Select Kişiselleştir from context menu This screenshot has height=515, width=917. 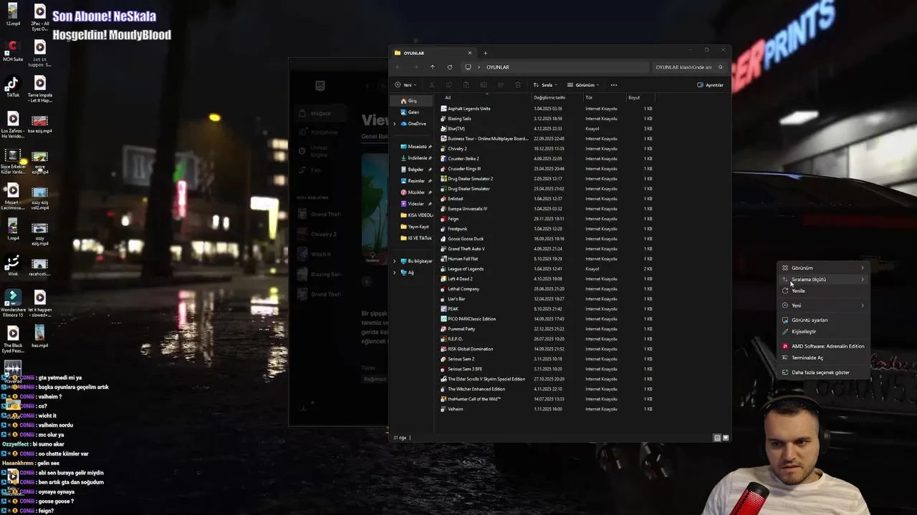pyautogui.click(x=823, y=332)
